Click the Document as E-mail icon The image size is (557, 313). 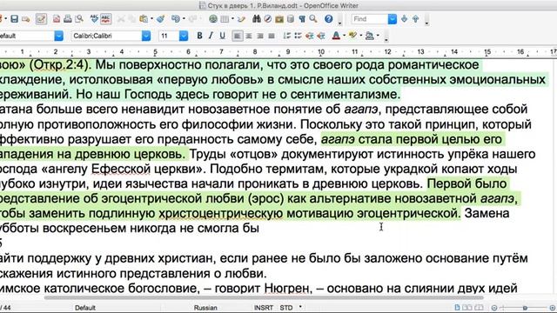click(x=25, y=19)
